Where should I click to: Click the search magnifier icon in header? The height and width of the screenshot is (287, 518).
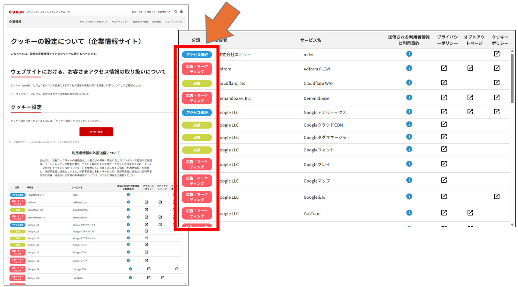coord(176,12)
